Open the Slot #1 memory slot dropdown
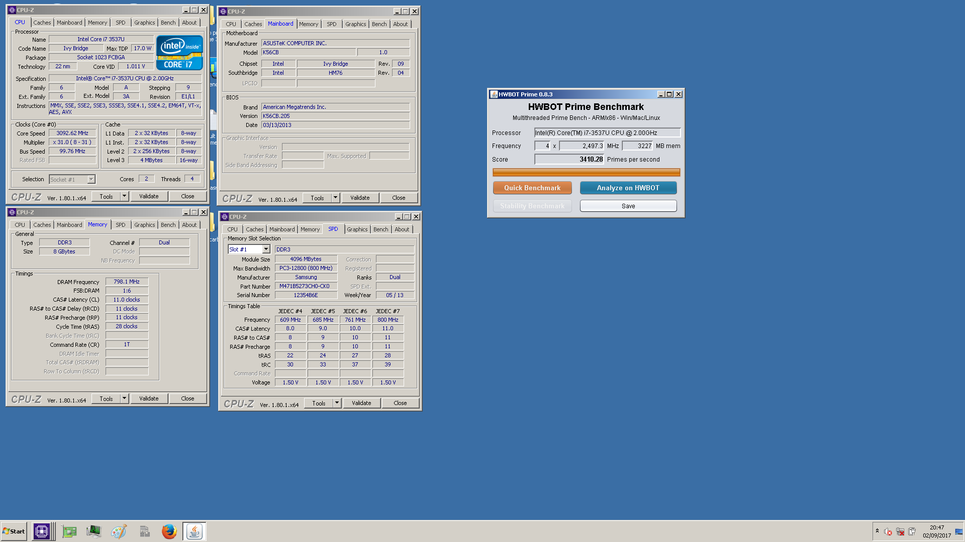The height and width of the screenshot is (542, 965). click(266, 249)
